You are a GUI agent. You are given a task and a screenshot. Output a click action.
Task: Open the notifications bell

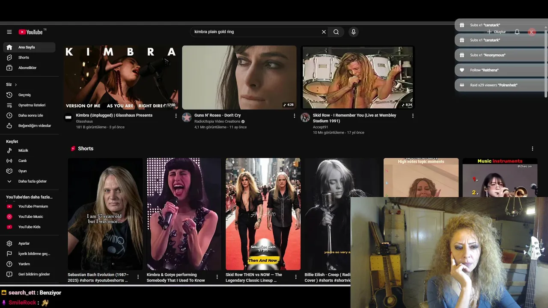pyautogui.click(x=517, y=32)
